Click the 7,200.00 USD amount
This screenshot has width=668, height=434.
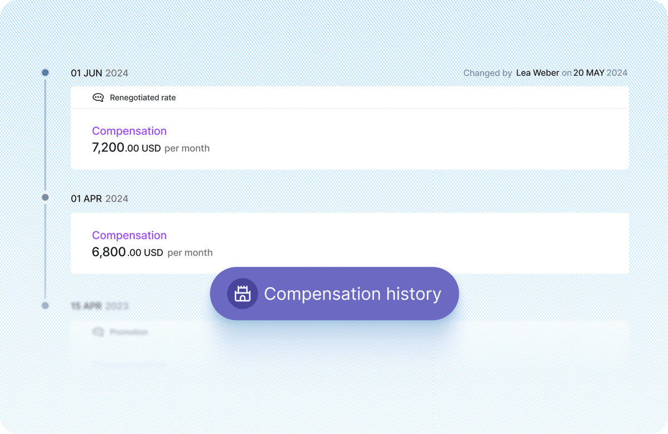click(x=126, y=148)
